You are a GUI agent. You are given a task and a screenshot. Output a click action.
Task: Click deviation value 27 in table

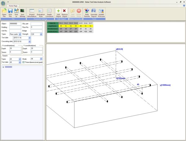71,29
